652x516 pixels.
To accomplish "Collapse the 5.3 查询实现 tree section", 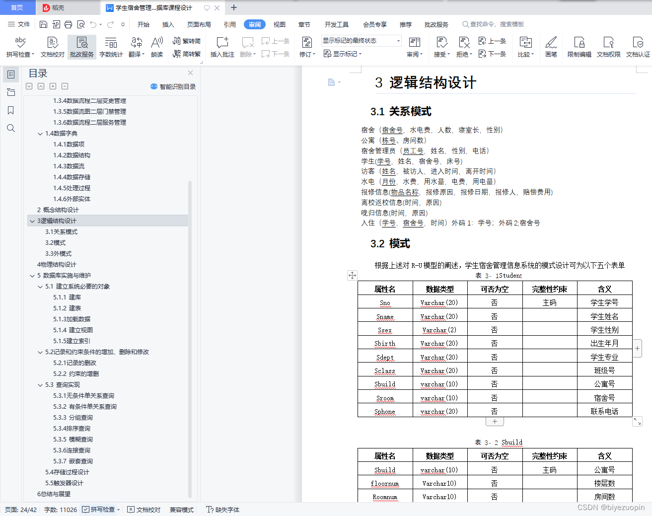I will pyautogui.click(x=40, y=384).
